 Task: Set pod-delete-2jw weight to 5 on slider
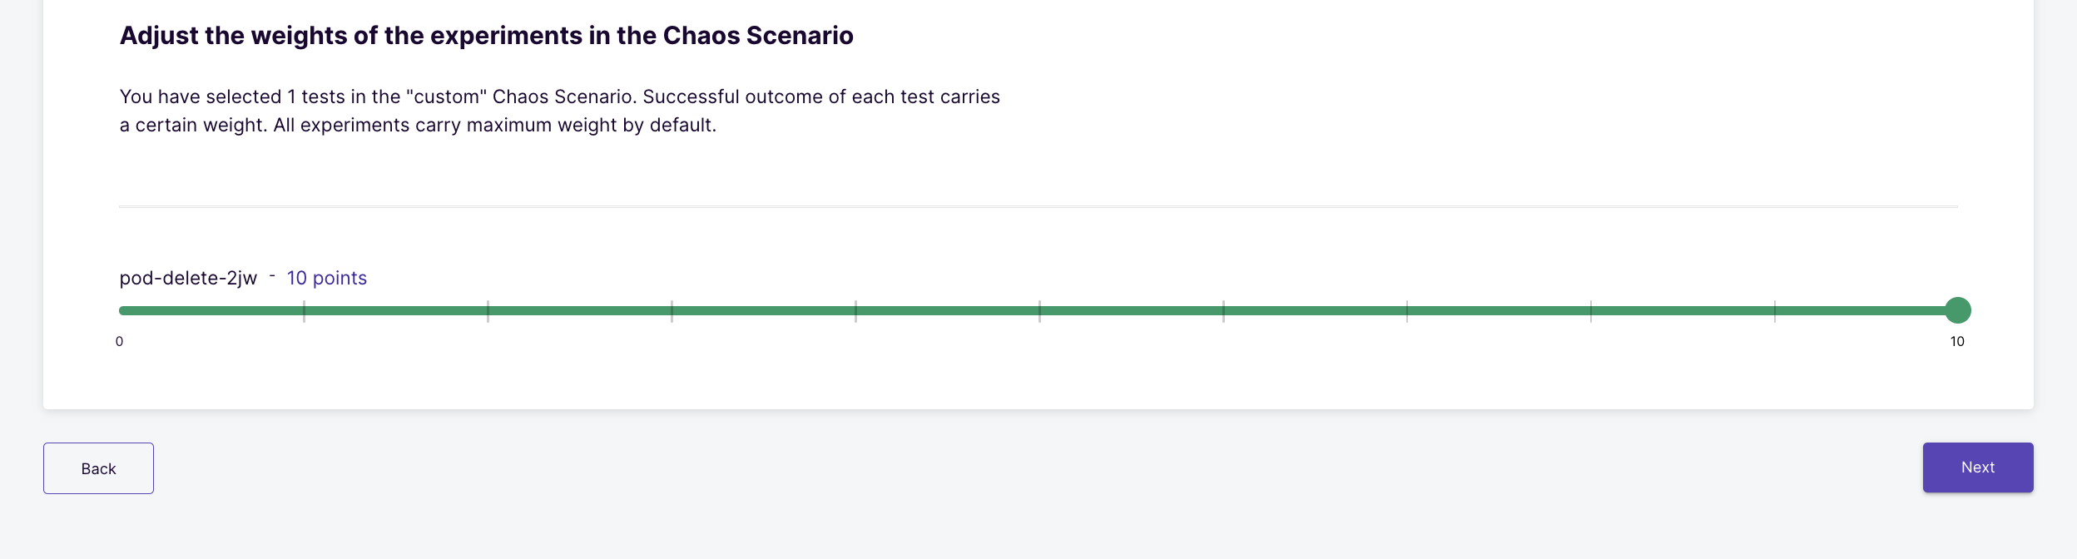coord(1039,311)
